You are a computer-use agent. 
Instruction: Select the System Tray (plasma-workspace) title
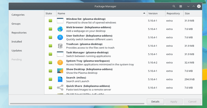pyautogui.click(x=88, y=61)
